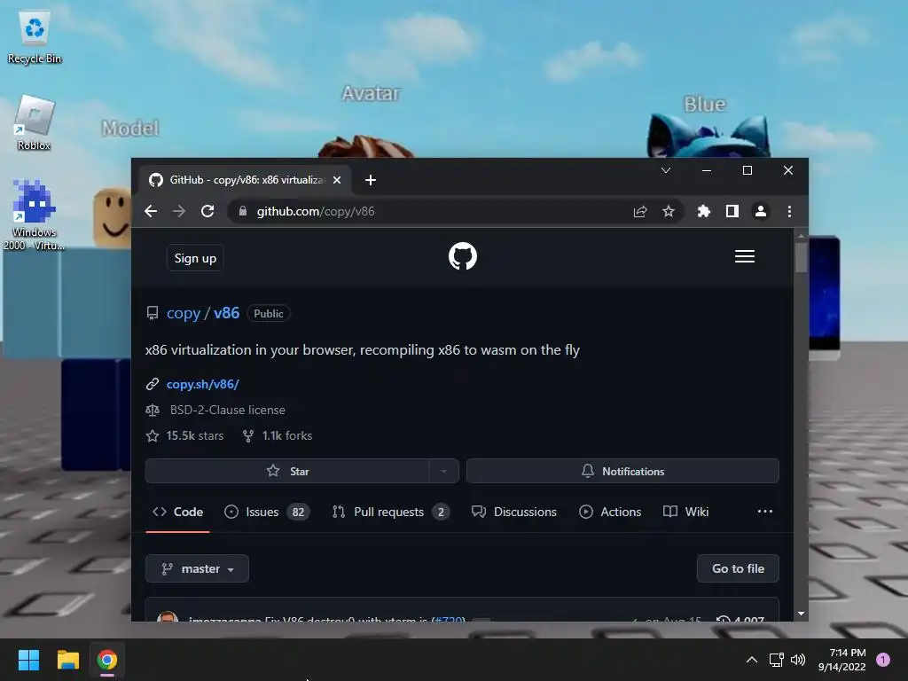Switch to the Actions tab
Viewport: 908px width, 681px height.
click(610, 512)
